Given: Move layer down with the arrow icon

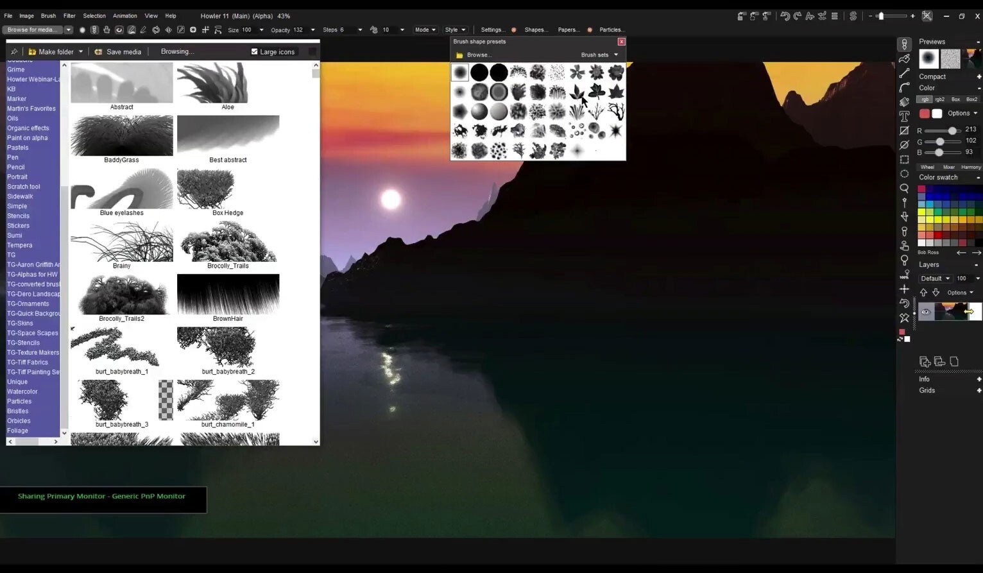Looking at the screenshot, I should (x=936, y=293).
